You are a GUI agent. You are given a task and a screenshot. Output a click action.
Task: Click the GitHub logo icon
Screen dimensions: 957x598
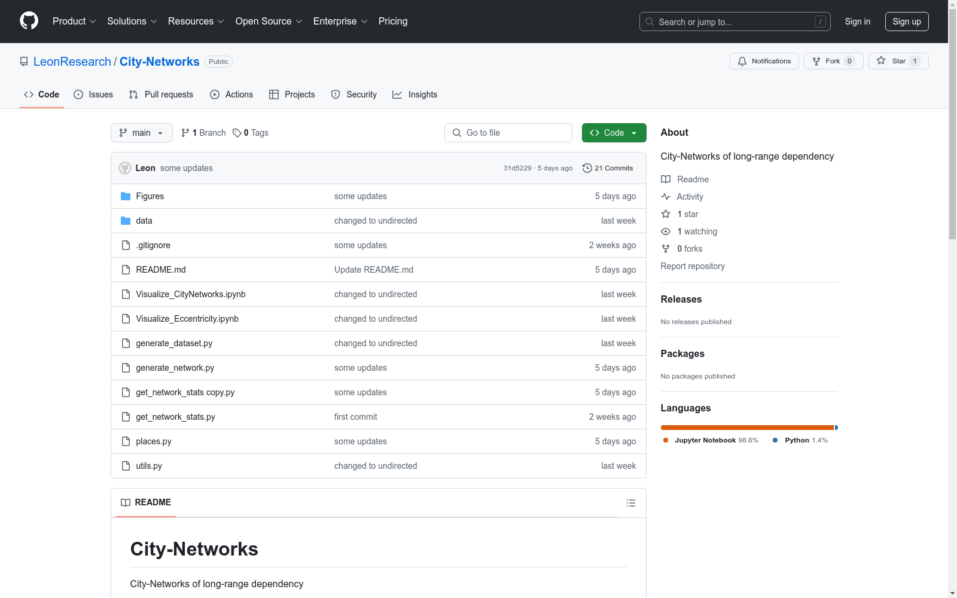tap(29, 21)
